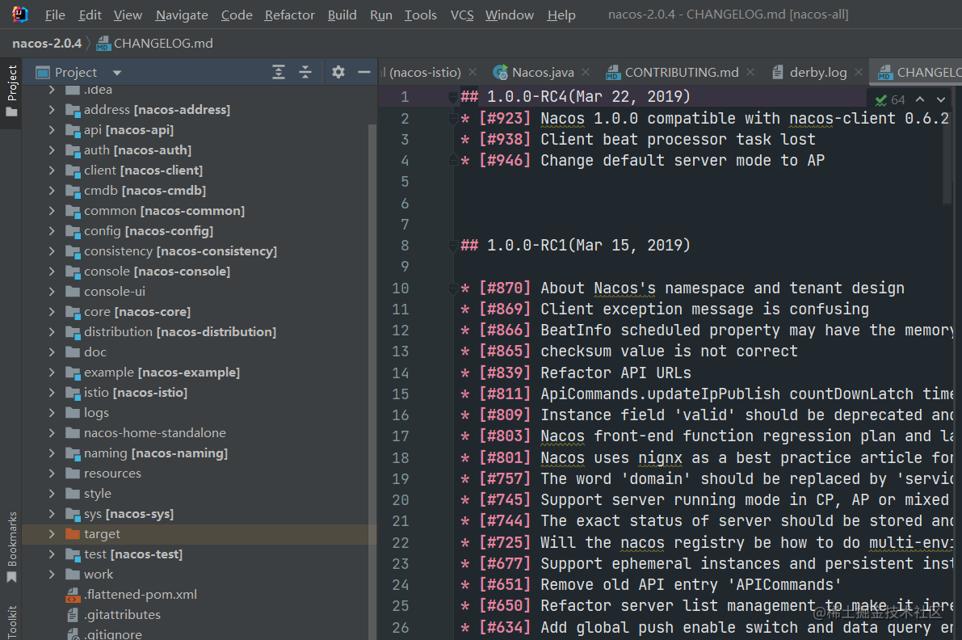Select the distribution [nacos-distribution] module icon
The width and height of the screenshot is (962, 640).
(73, 333)
